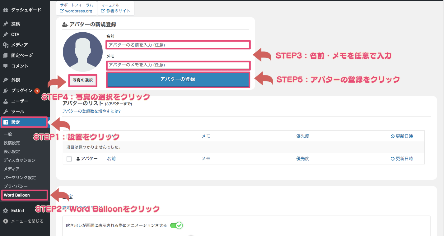444x236 pixels.
Task: Focus the avatar memo input field
Action: point(178,65)
